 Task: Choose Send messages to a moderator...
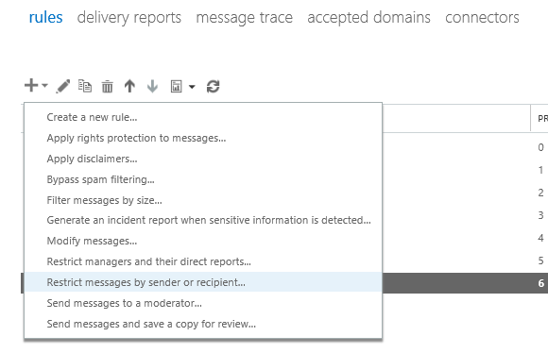[203, 303]
